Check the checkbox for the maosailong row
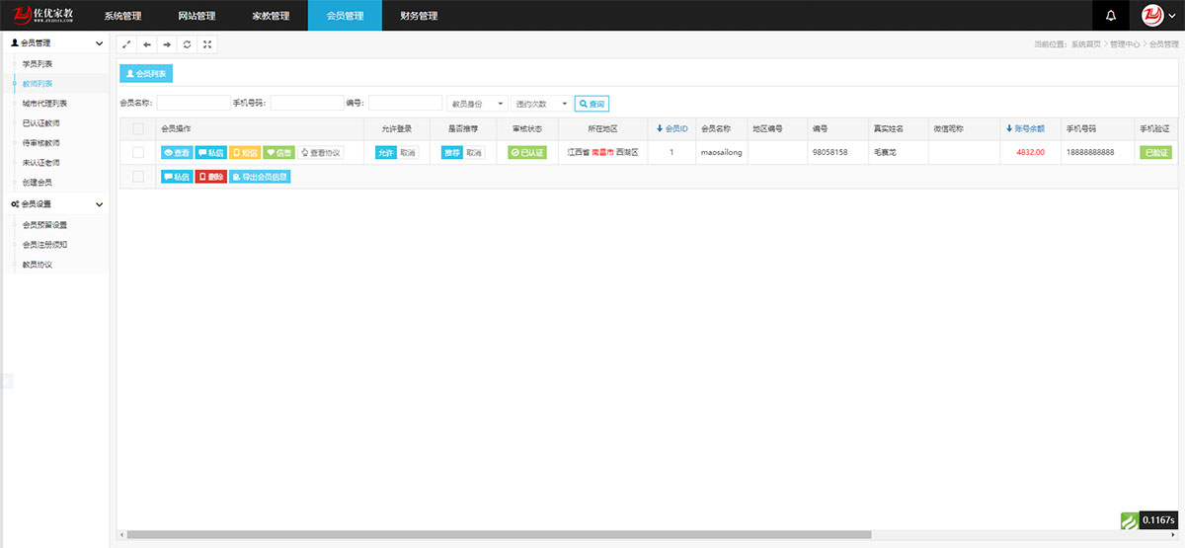 click(x=138, y=152)
